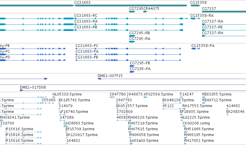Click the 2646673 feature label
The image size is (246, 145).
(x=135, y=94)
